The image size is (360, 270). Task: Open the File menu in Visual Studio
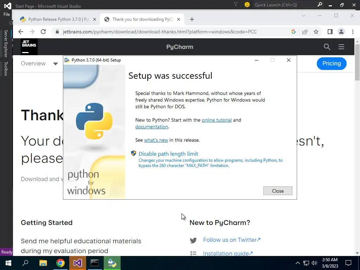click(x=7, y=14)
